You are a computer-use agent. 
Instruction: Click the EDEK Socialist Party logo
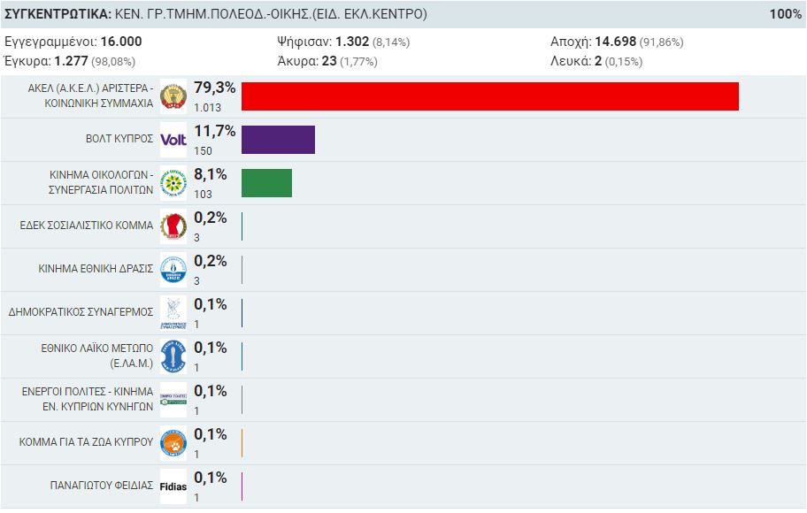coord(173,226)
